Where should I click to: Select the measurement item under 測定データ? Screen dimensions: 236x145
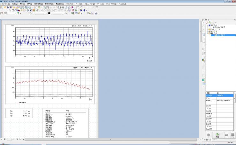coord(219,27)
